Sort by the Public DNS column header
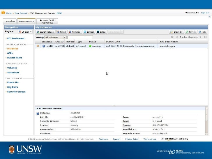The height and width of the screenshot is (159, 212). pyautogui.click(x=131, y=42)
